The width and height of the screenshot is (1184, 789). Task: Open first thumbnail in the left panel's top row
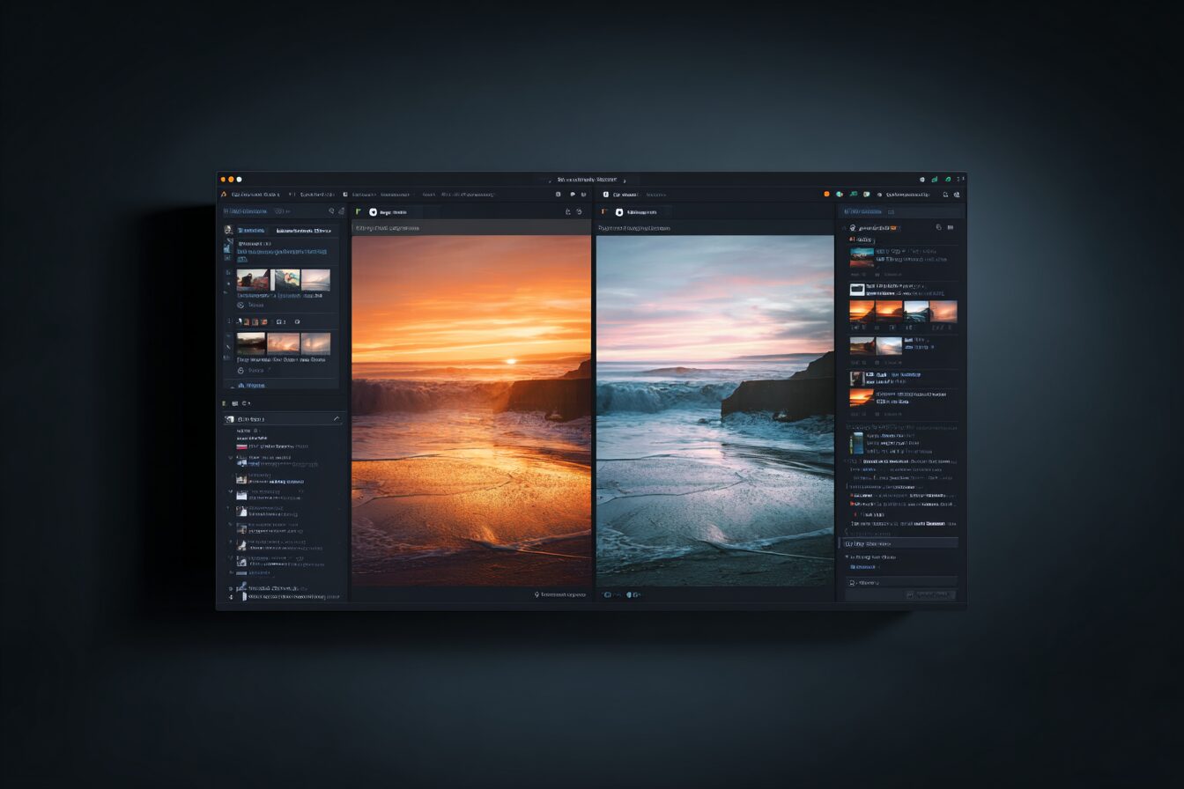(252, 280)
